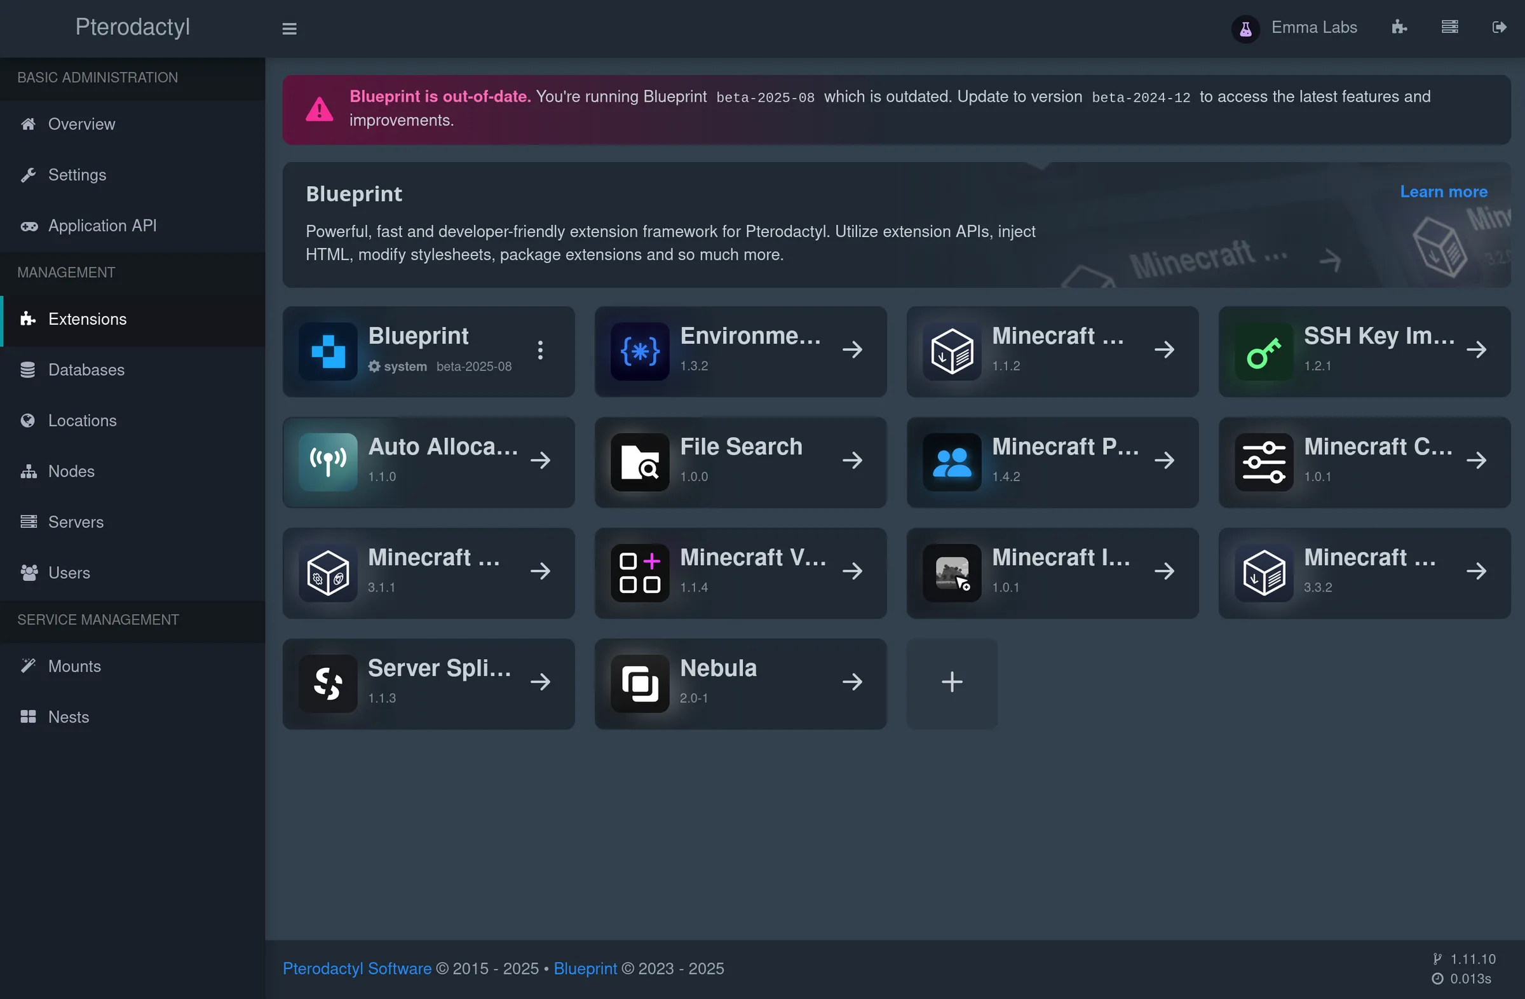The width and height of the screenshot is (1525, 999).
Task: Click the blue people icon on the Minecraft Players card
Action: tap(951, 461)
